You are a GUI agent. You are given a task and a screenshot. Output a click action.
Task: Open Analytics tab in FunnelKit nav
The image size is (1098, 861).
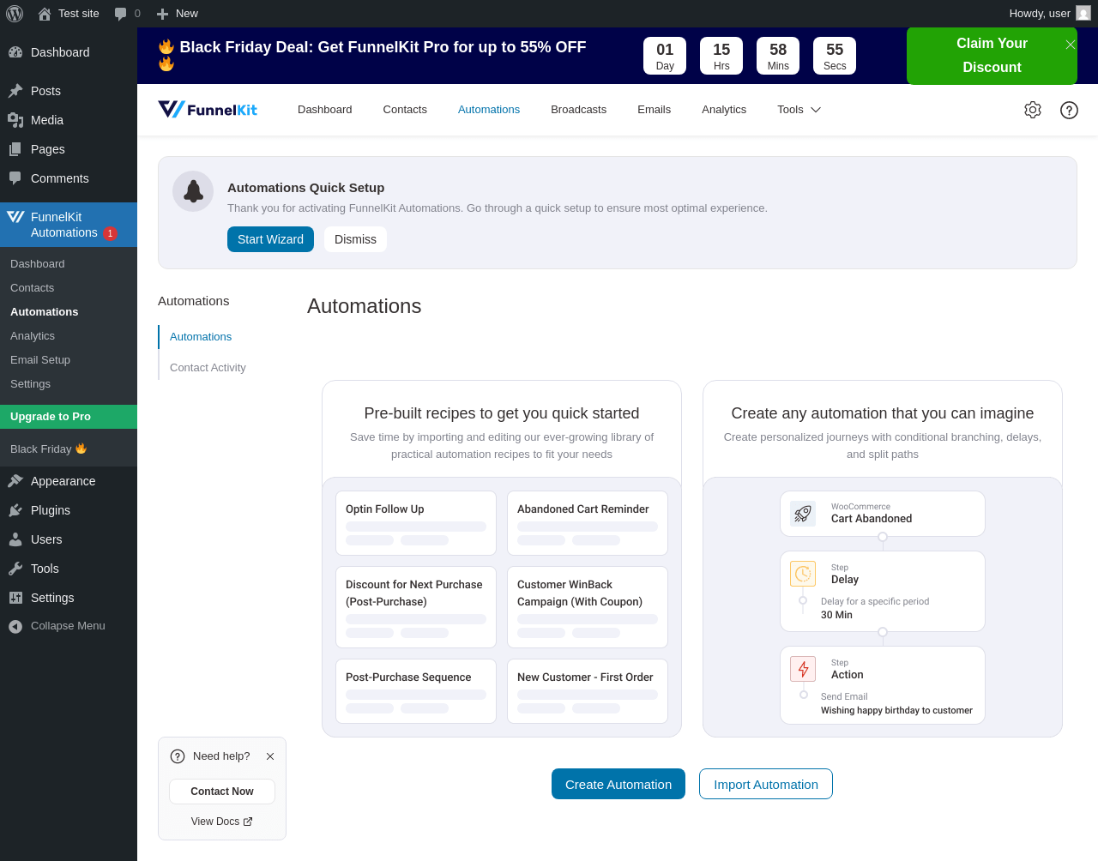coord(724,110)
